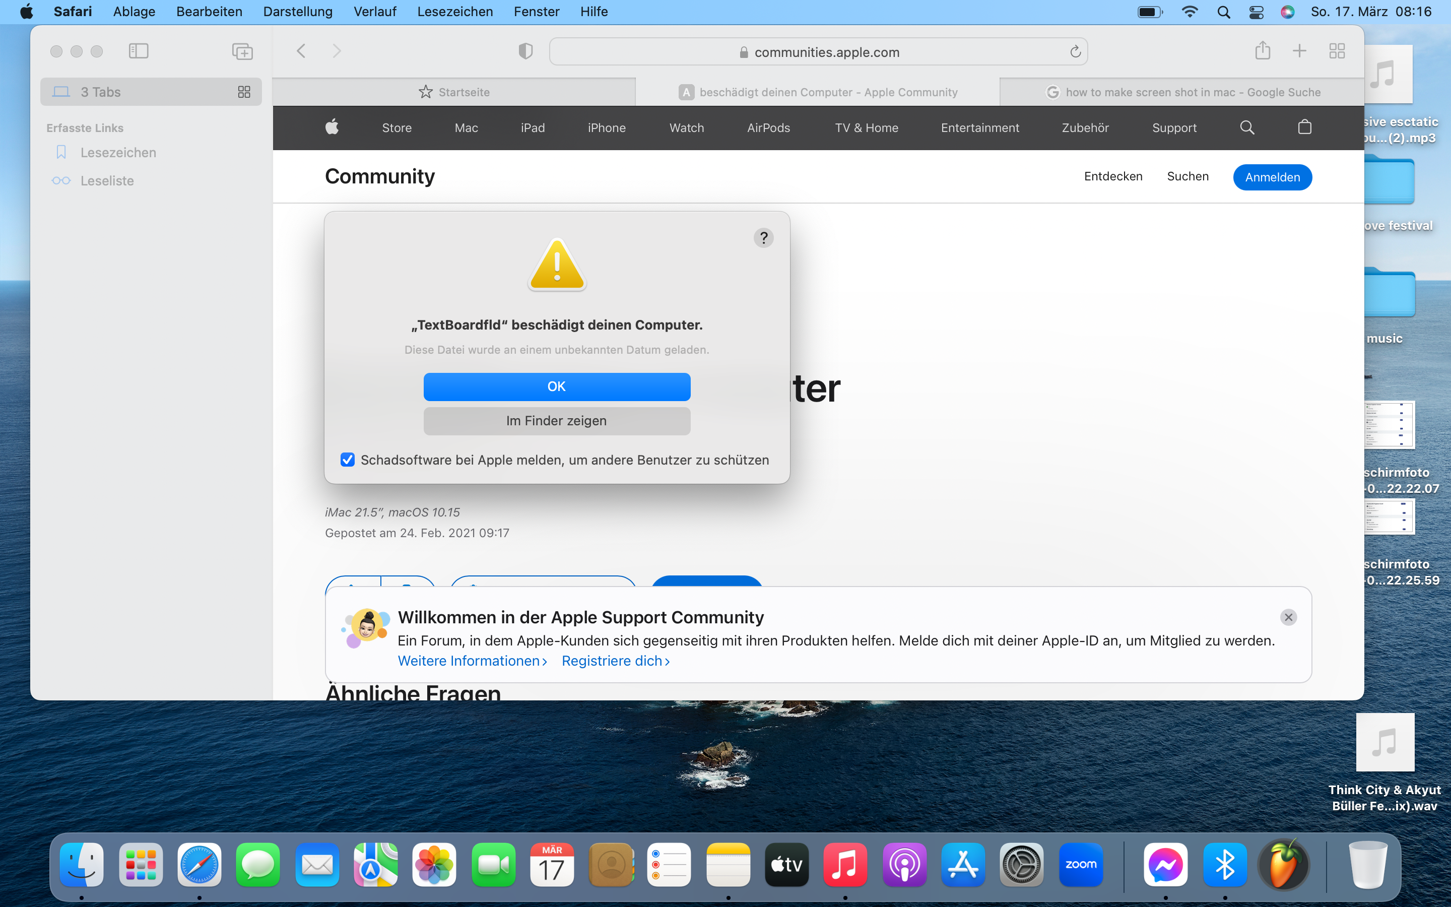The width and height of the screenshot is (1451, 907).
Task: Click the privacy report shield icon
Action: pyautogui.click(x=525, y=51)
